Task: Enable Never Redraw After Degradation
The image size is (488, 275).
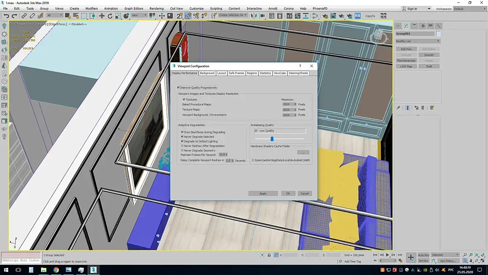Action: coord(182,146)
